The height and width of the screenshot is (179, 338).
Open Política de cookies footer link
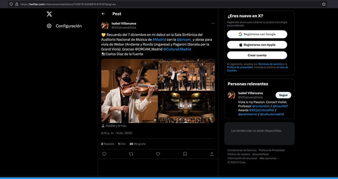click(x=239, y=154)
